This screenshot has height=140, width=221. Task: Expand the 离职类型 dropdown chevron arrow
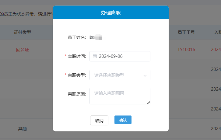(145, 75)
